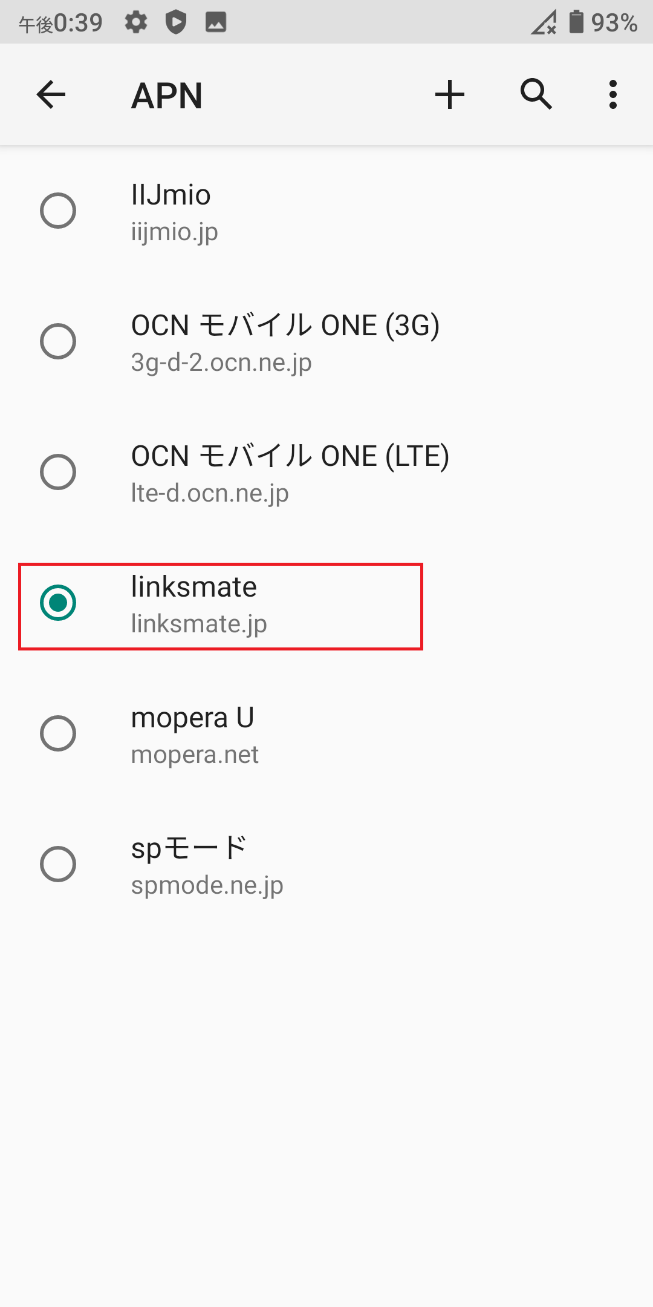Tap the shield icon in the status bar
This screenshot has width=653, height=1307.
[176, 23]
